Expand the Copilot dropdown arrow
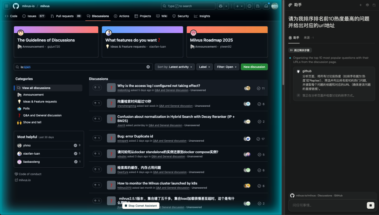This screenshot has height=215, width=379. [226, 6]
